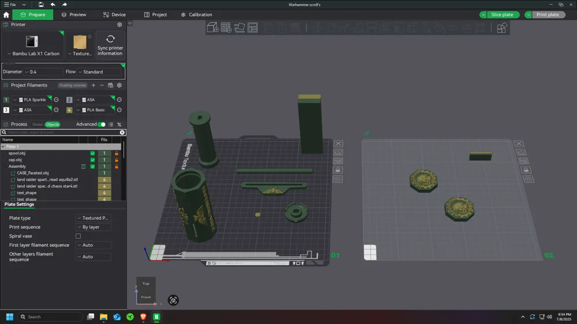The height and width of the screenshot is (324, 577).
Task: Open the Flow Standard dropdown
Action: [100, 71]
